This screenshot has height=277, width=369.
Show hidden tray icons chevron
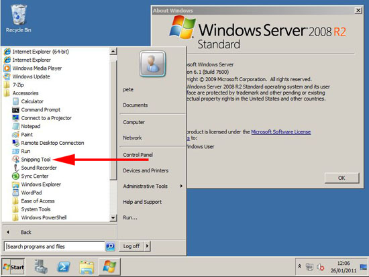point(300,266)
